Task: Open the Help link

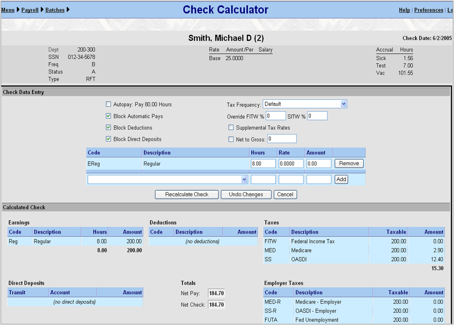Action: 404,10
